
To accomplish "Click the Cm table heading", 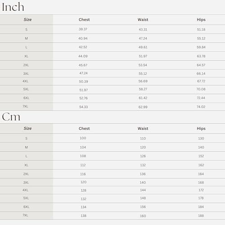I will point(11,117).
